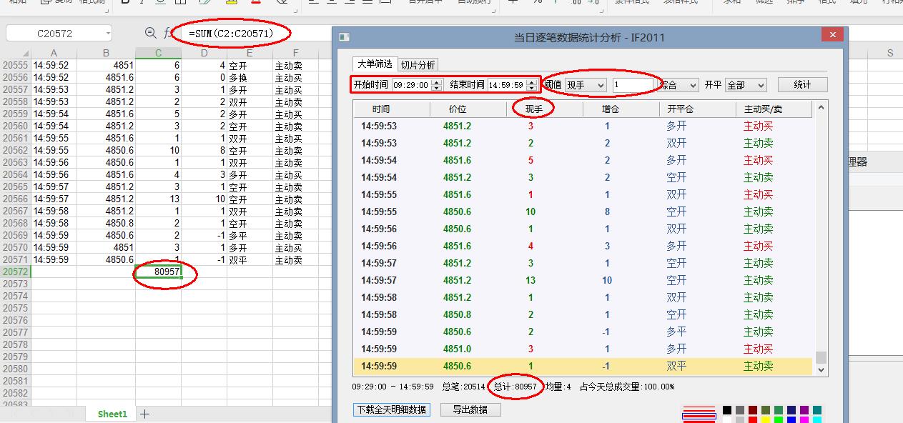903x423 pixels.
Task: Click the 下载全天明细数据 button
Action: click(x=392, y=409)
